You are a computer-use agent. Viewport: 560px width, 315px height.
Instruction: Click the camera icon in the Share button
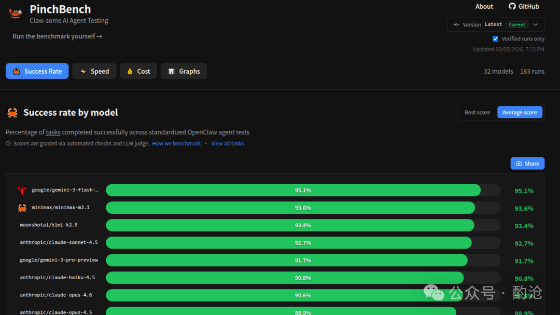click(x=519, y=163)
